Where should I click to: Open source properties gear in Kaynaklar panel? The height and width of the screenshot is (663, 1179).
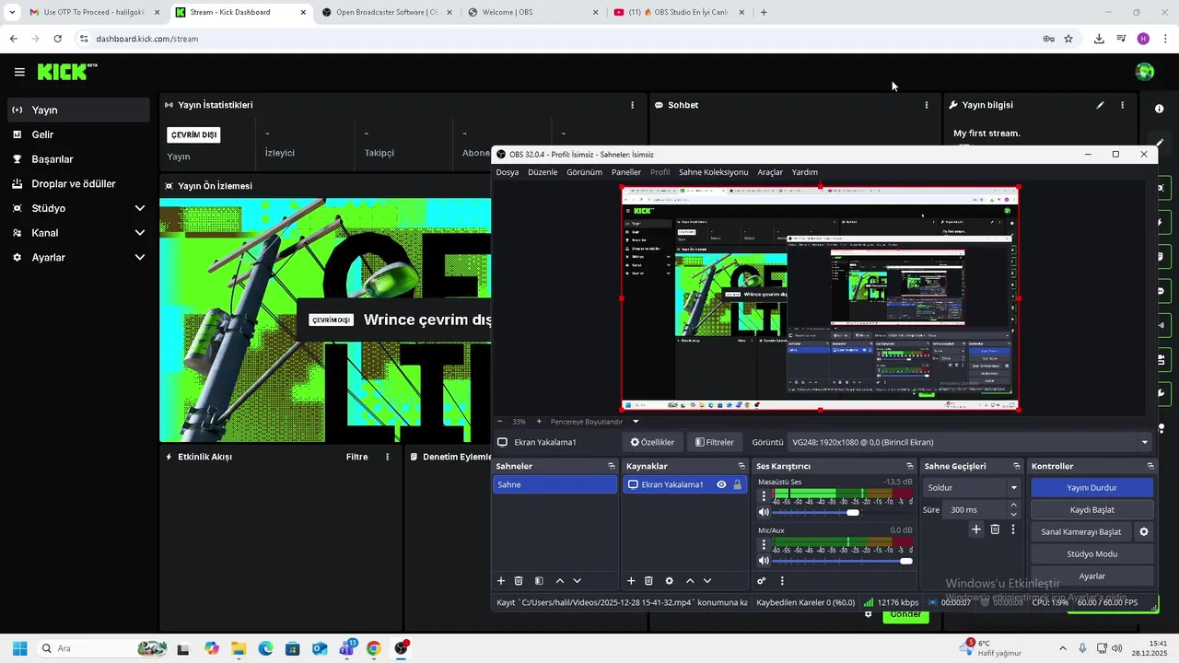tap(669, 581)
